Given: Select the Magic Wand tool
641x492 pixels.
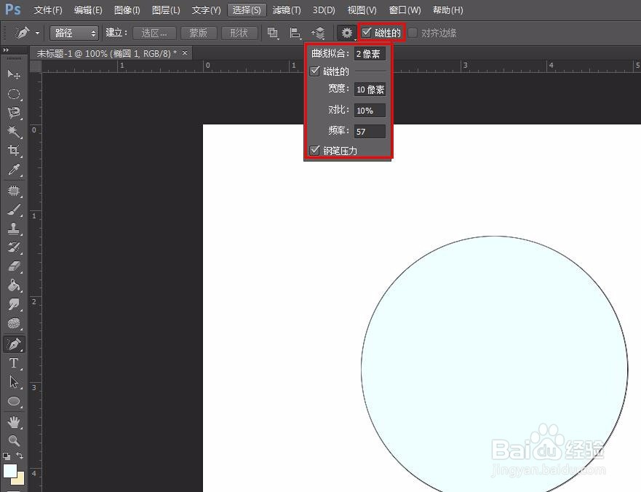Looking at the screenshot, I should pyautogui.click(x=14, y=131).
